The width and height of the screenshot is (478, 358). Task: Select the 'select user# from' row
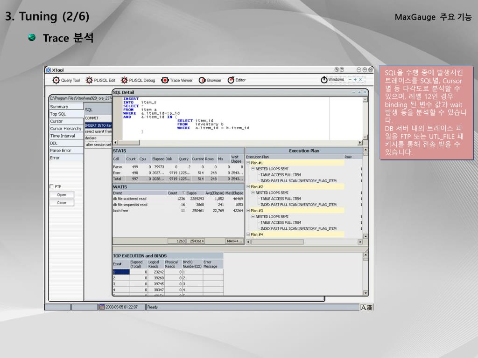[98, 131]
